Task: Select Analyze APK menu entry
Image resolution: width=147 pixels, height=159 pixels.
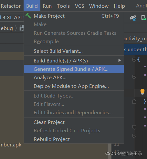Action: 74,78
